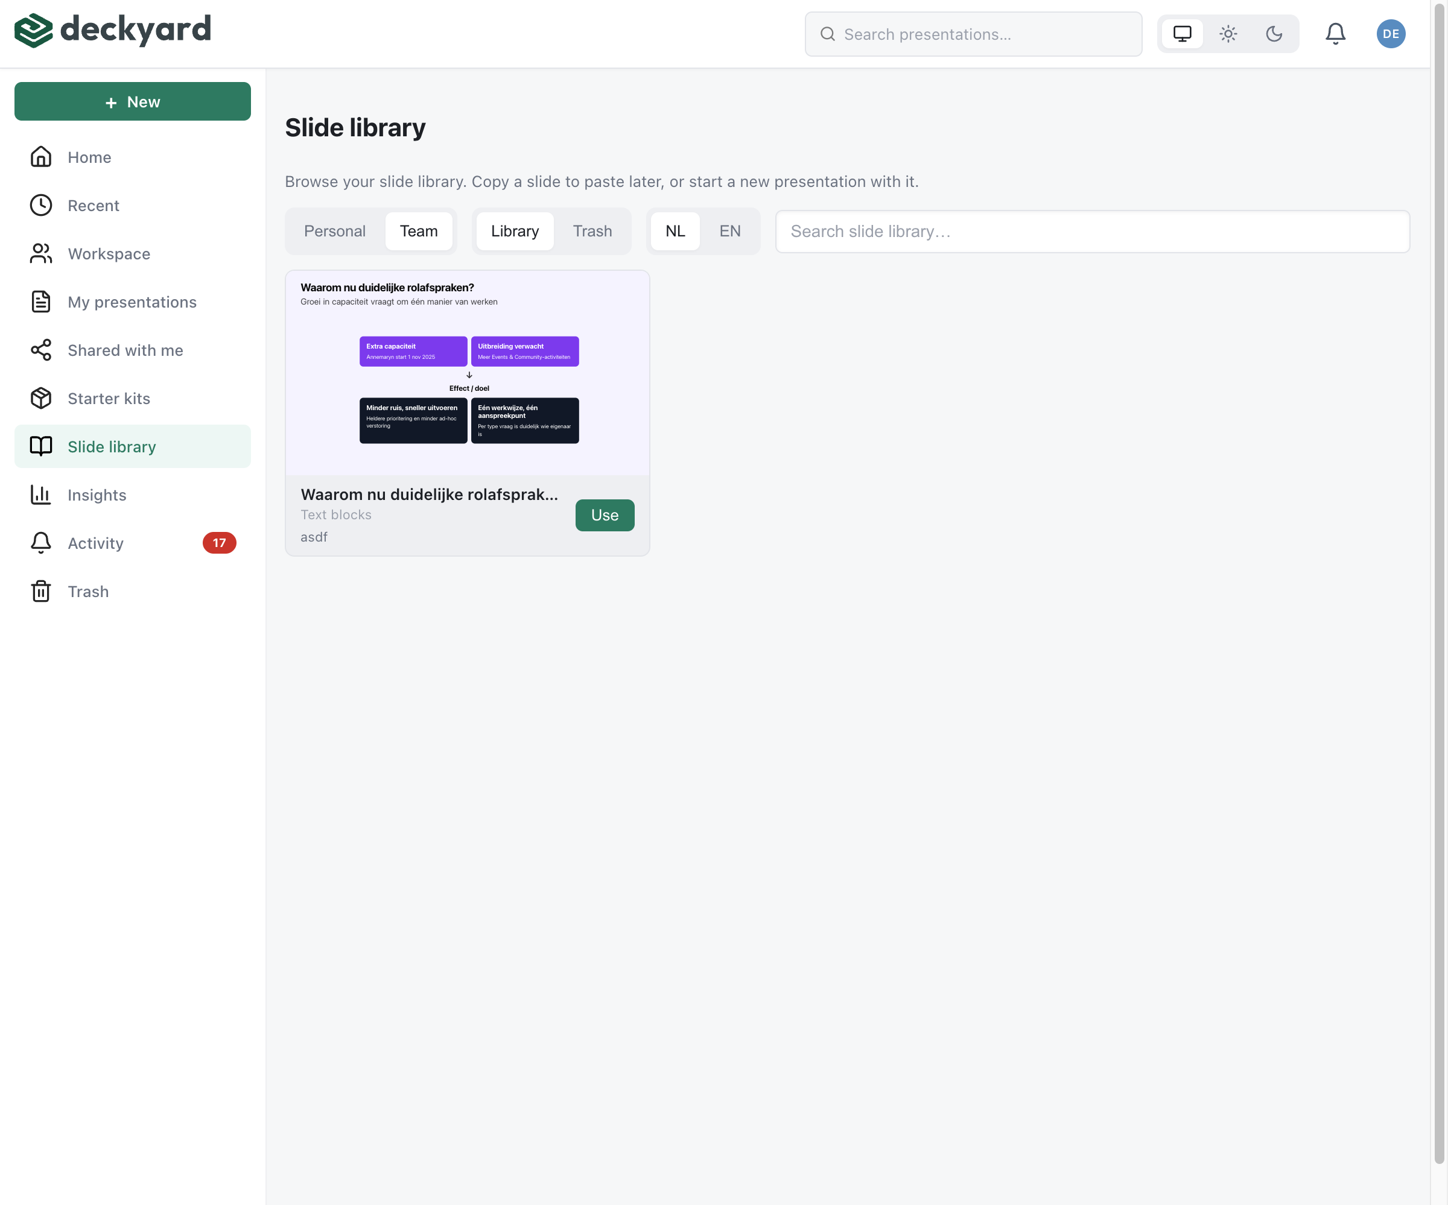
Task: Switch to system theme monitor icon
Action: (x=1182, y=34)
